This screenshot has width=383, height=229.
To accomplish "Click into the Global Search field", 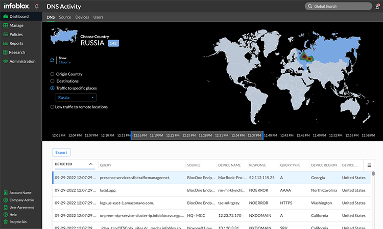I will coord(338,6).
